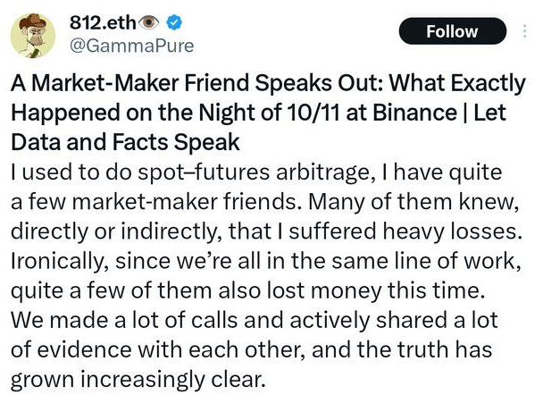Open the three-dot more options menu
Viewport: 543px width, 403px height.
pyautogui.click(x=524, y=31)
